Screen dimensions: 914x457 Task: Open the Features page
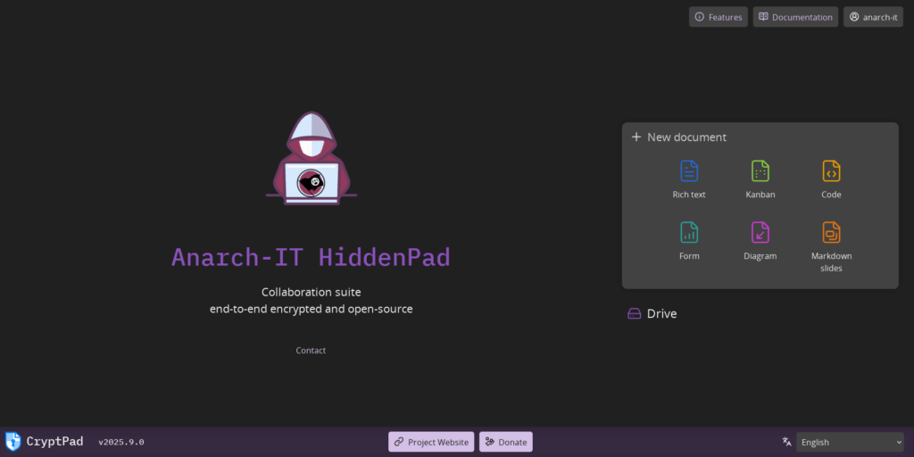coord(718,17)
